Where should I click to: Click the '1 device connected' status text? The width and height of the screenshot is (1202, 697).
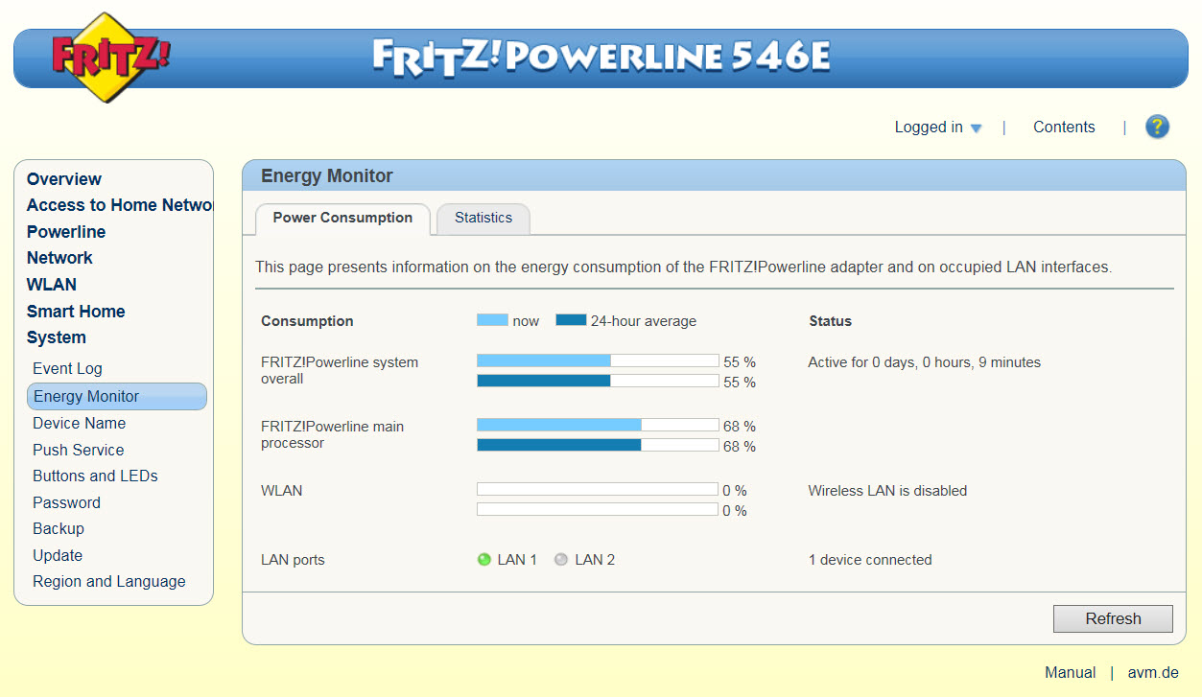tap(870, 560)
